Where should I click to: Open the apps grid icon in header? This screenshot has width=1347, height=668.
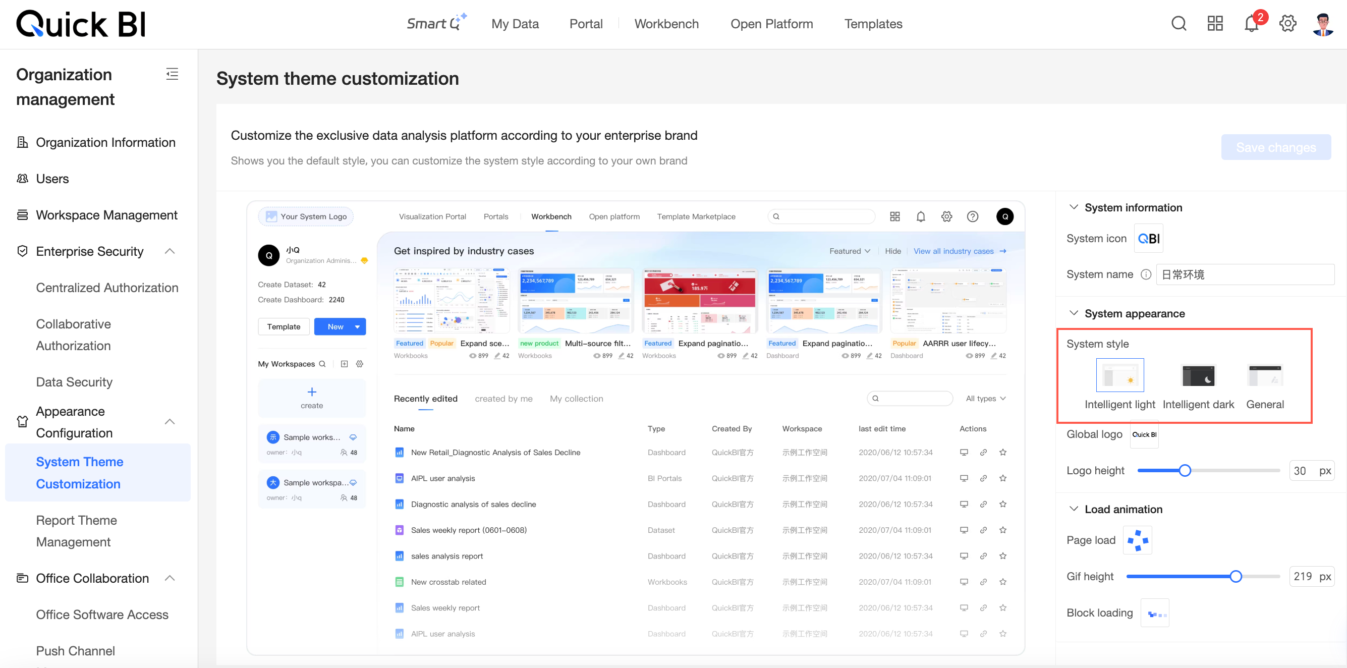tap(1215, 24)
